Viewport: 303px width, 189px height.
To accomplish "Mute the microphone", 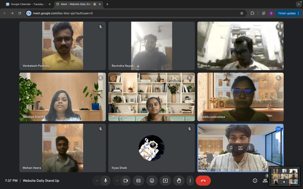I will [x=105, y=181].
